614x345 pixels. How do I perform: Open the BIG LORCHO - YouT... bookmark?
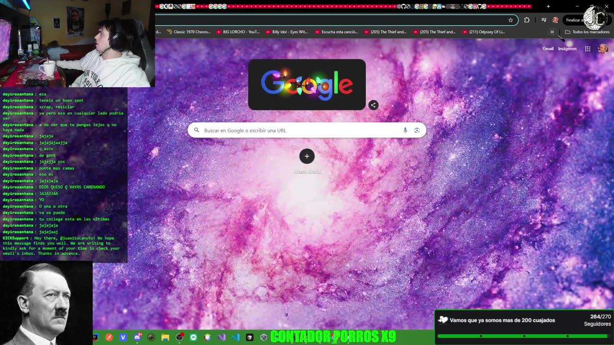click(x=238, y=32)
